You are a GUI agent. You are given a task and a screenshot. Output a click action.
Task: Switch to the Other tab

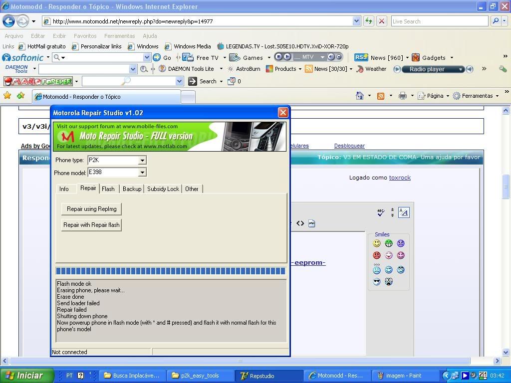click(x=192, y=189)
